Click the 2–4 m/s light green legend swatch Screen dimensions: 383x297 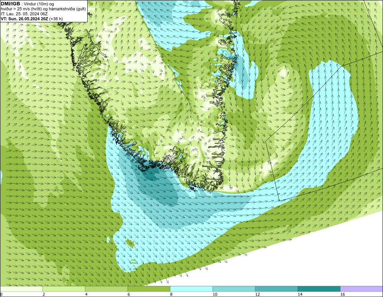pos(64,289)
